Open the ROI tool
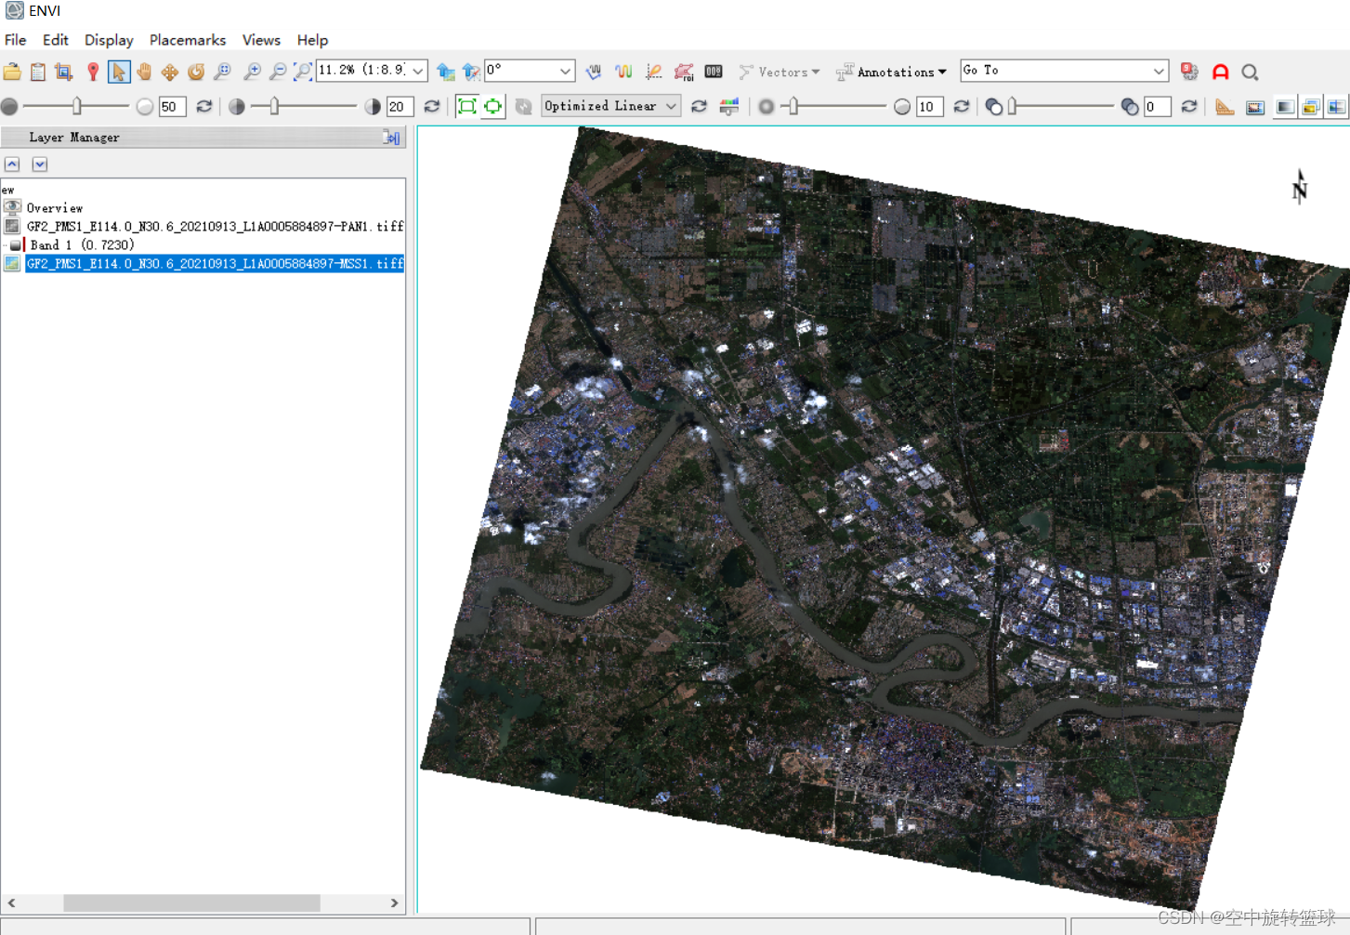The image size is (1350, 935). tap(684, 72)
